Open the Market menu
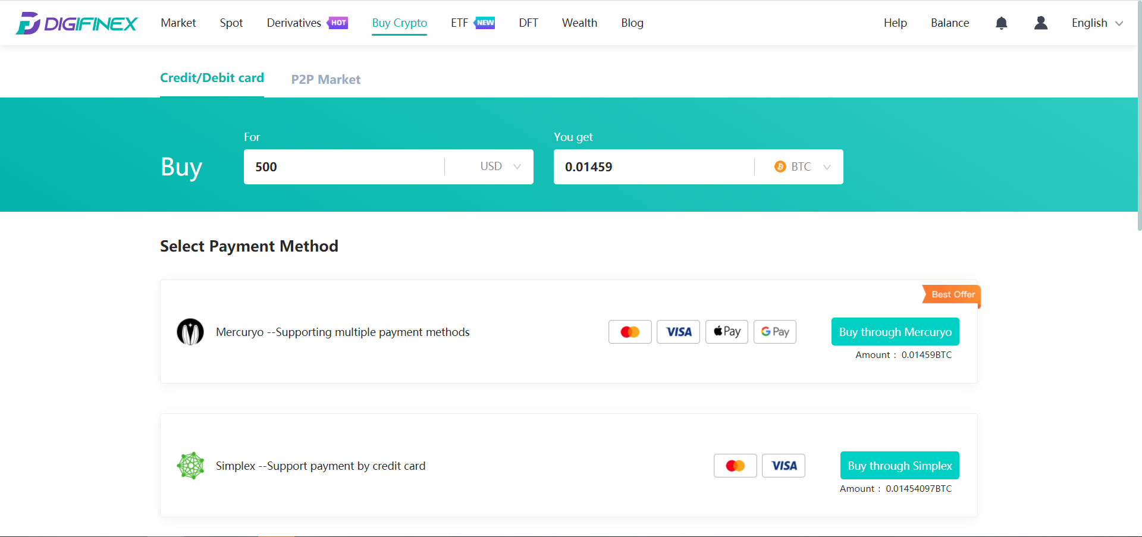The image size is (1142, 537). pos(178,23)
